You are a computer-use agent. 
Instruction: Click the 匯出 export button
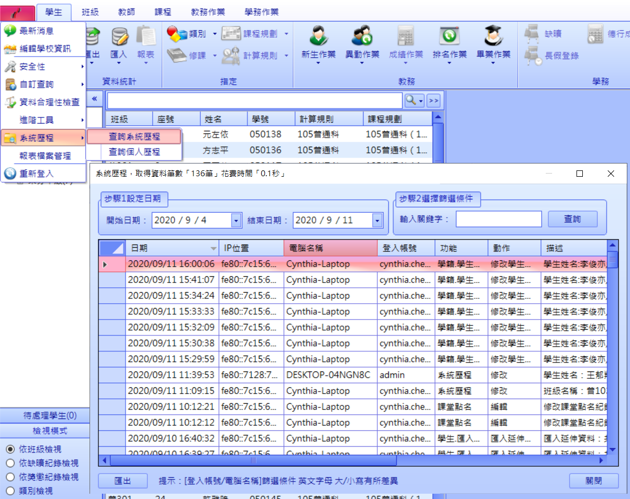point(122,481)
